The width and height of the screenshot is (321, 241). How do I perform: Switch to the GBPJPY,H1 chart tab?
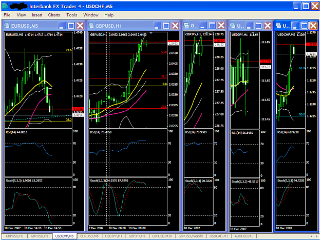pyautogui.click(x=137, y=236)
